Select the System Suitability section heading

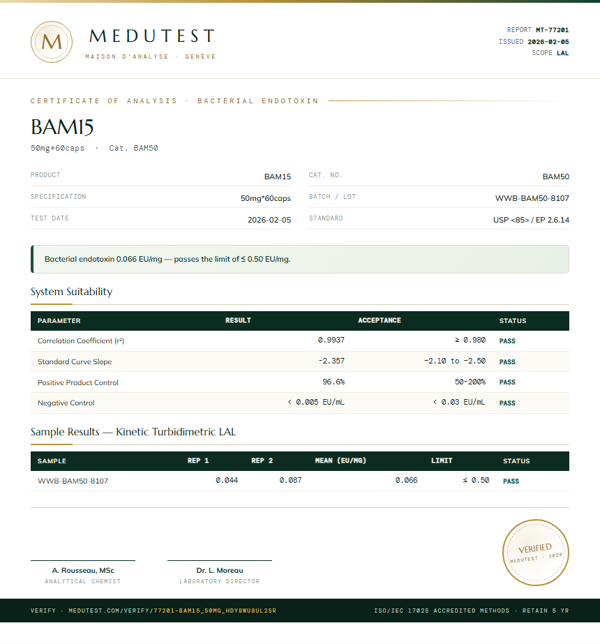tap(71, 292)
